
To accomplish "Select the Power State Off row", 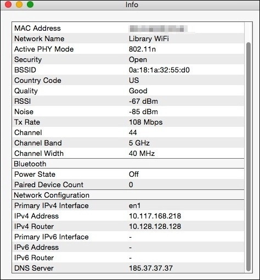I will pos(128,174).
